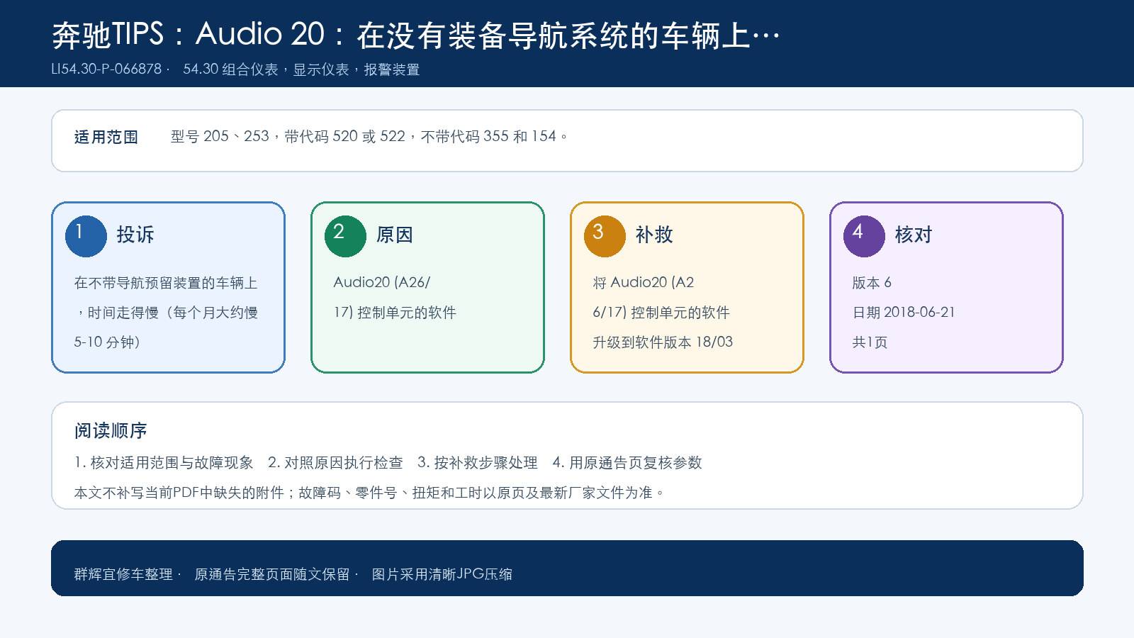
Task: Click the line Audio20 (A26/ in 原因 card
Action: point(382,282)
